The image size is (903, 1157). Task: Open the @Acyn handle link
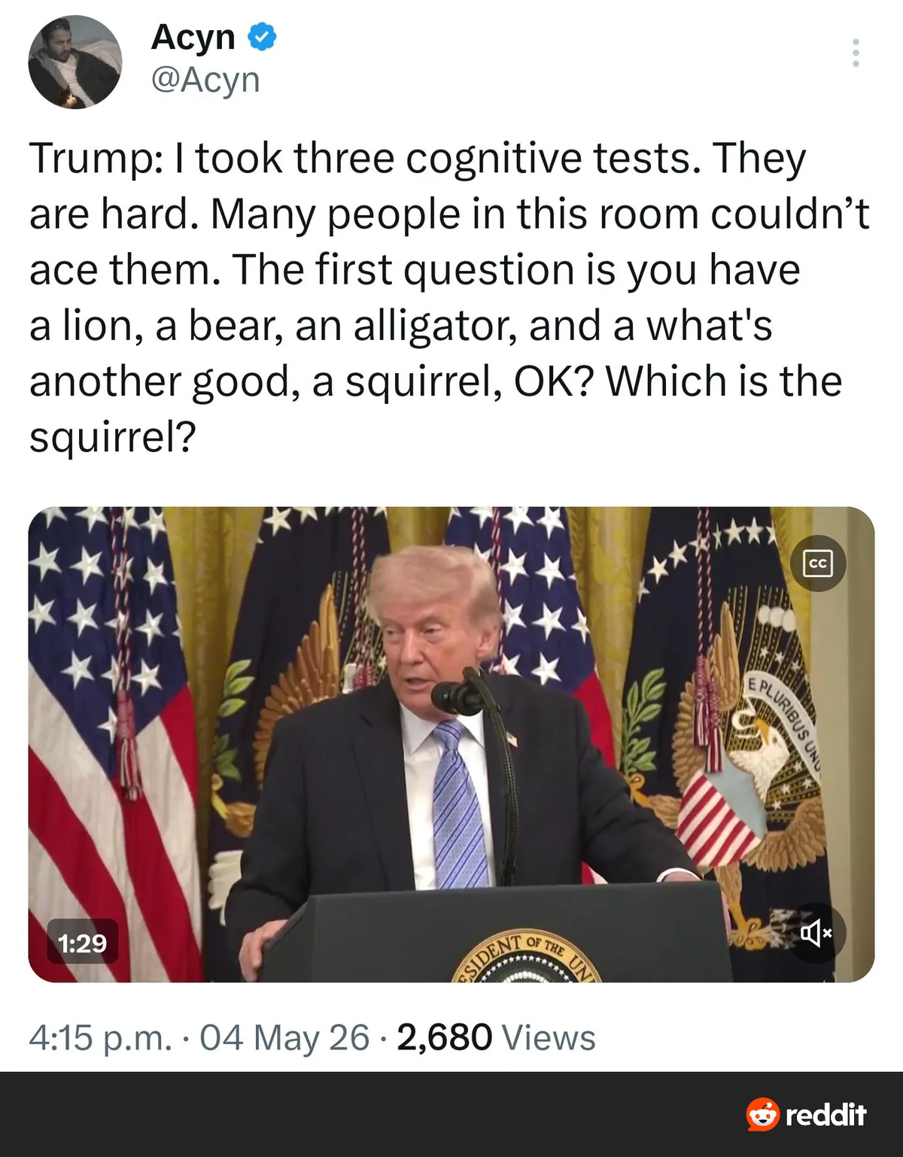click(205, 79)
